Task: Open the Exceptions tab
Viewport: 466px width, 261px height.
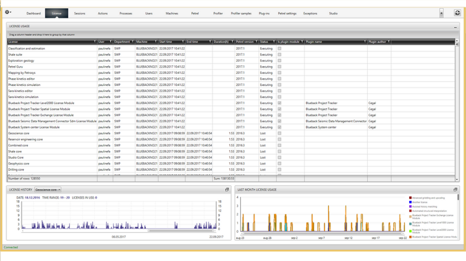Action: coord(310,13)
